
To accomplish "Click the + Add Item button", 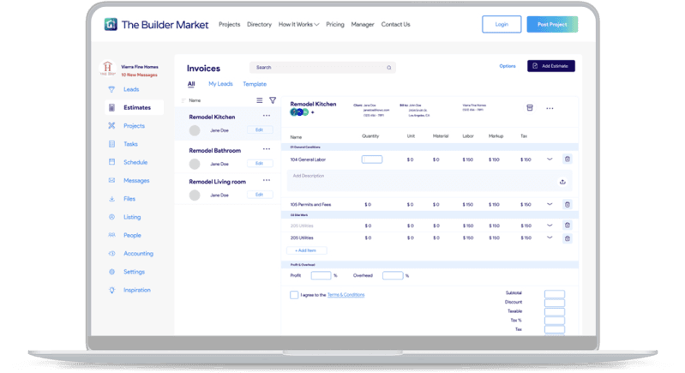I will (306, 250).
